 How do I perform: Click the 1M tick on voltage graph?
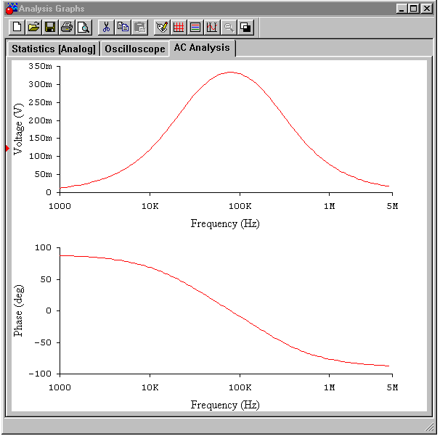coord(330,206)
